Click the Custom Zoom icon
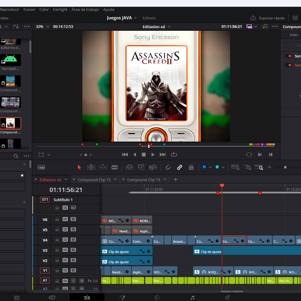Image resolution: width=301 pixels, height=301 pixels. tap(259, 167)
